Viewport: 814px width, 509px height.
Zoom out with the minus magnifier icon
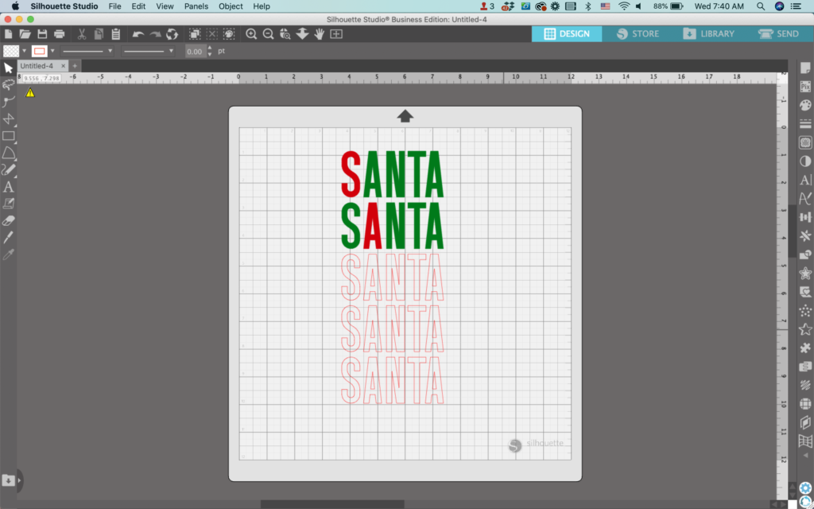click(x=269, y=34)
